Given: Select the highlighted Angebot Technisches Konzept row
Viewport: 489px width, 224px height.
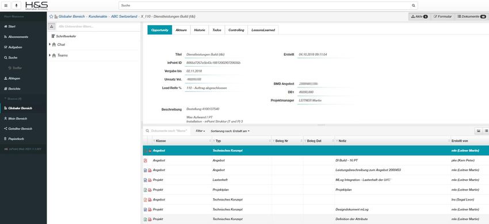Looking at the screenshot, I should point(316,150).
